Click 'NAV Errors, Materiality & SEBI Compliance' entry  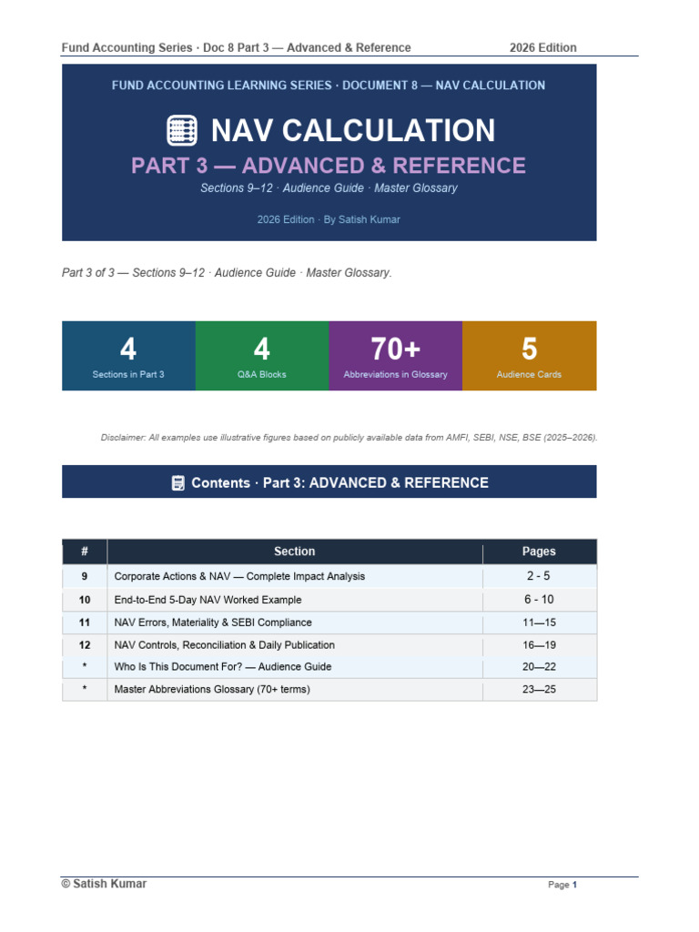pos(213,623)
